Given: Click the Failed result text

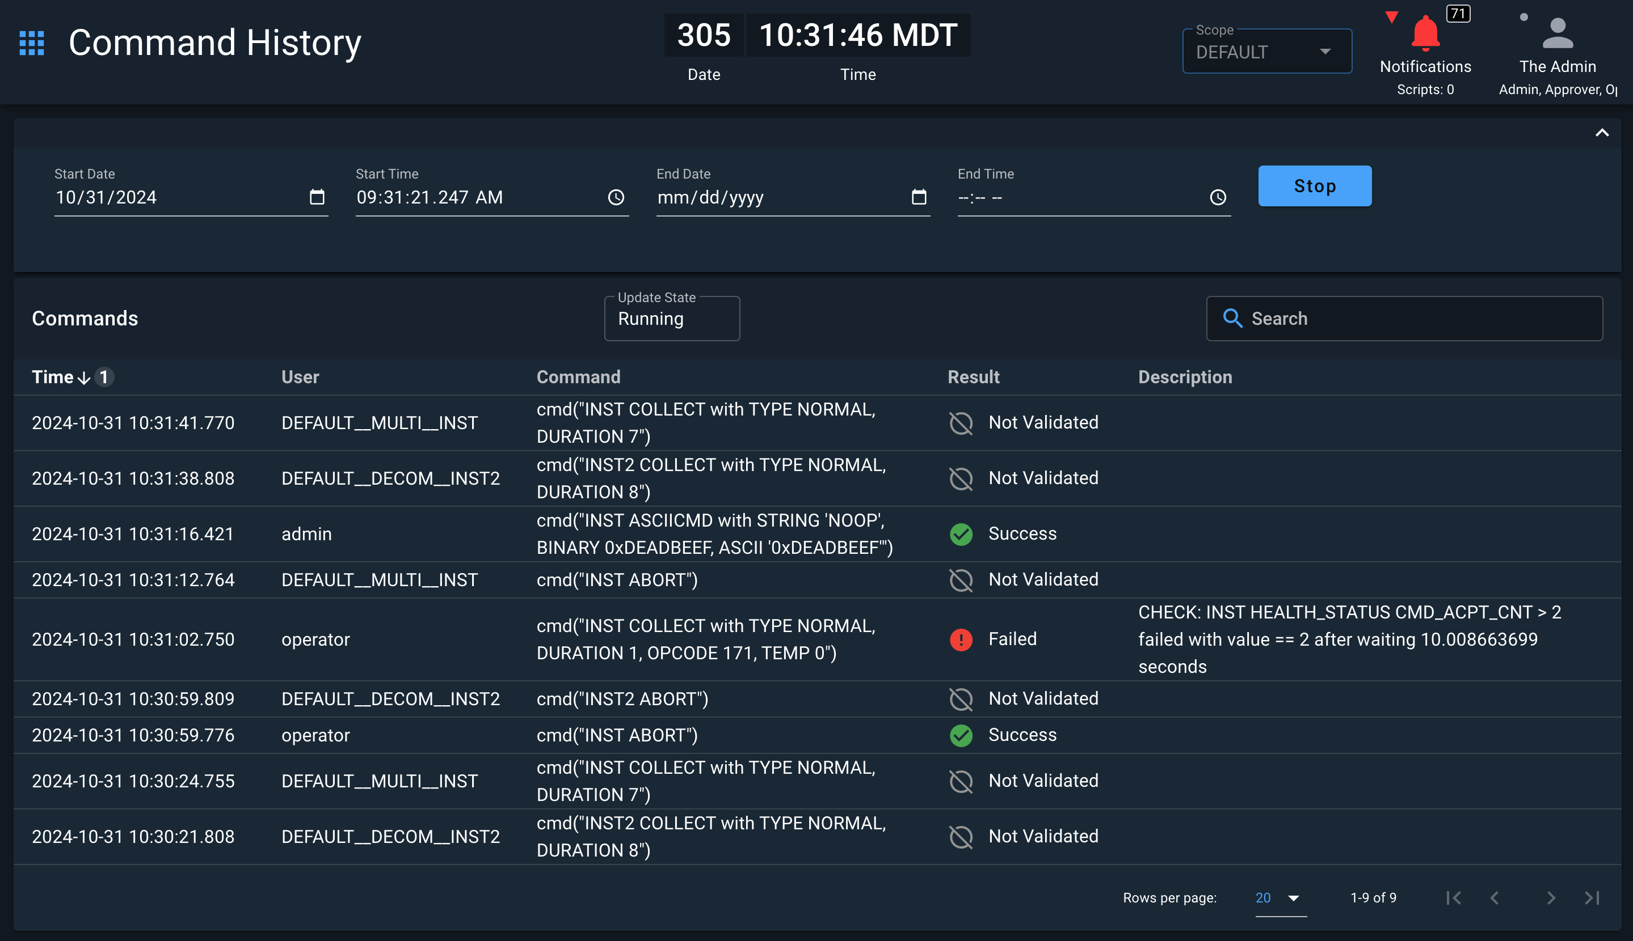Looking at the screenshot, I should (x=1012, y=638).
